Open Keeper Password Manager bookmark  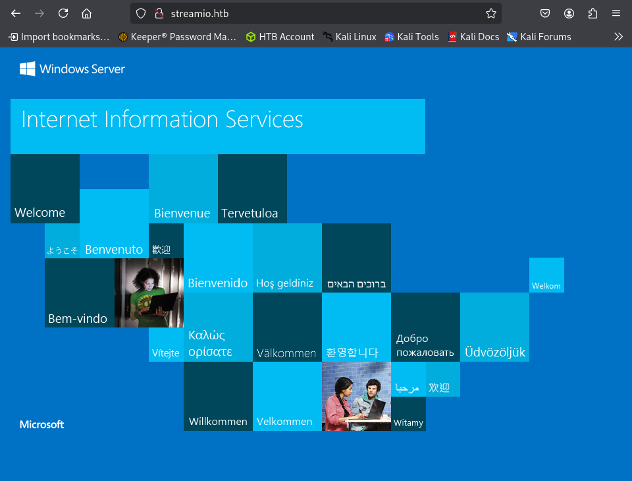tap(177, 37)
